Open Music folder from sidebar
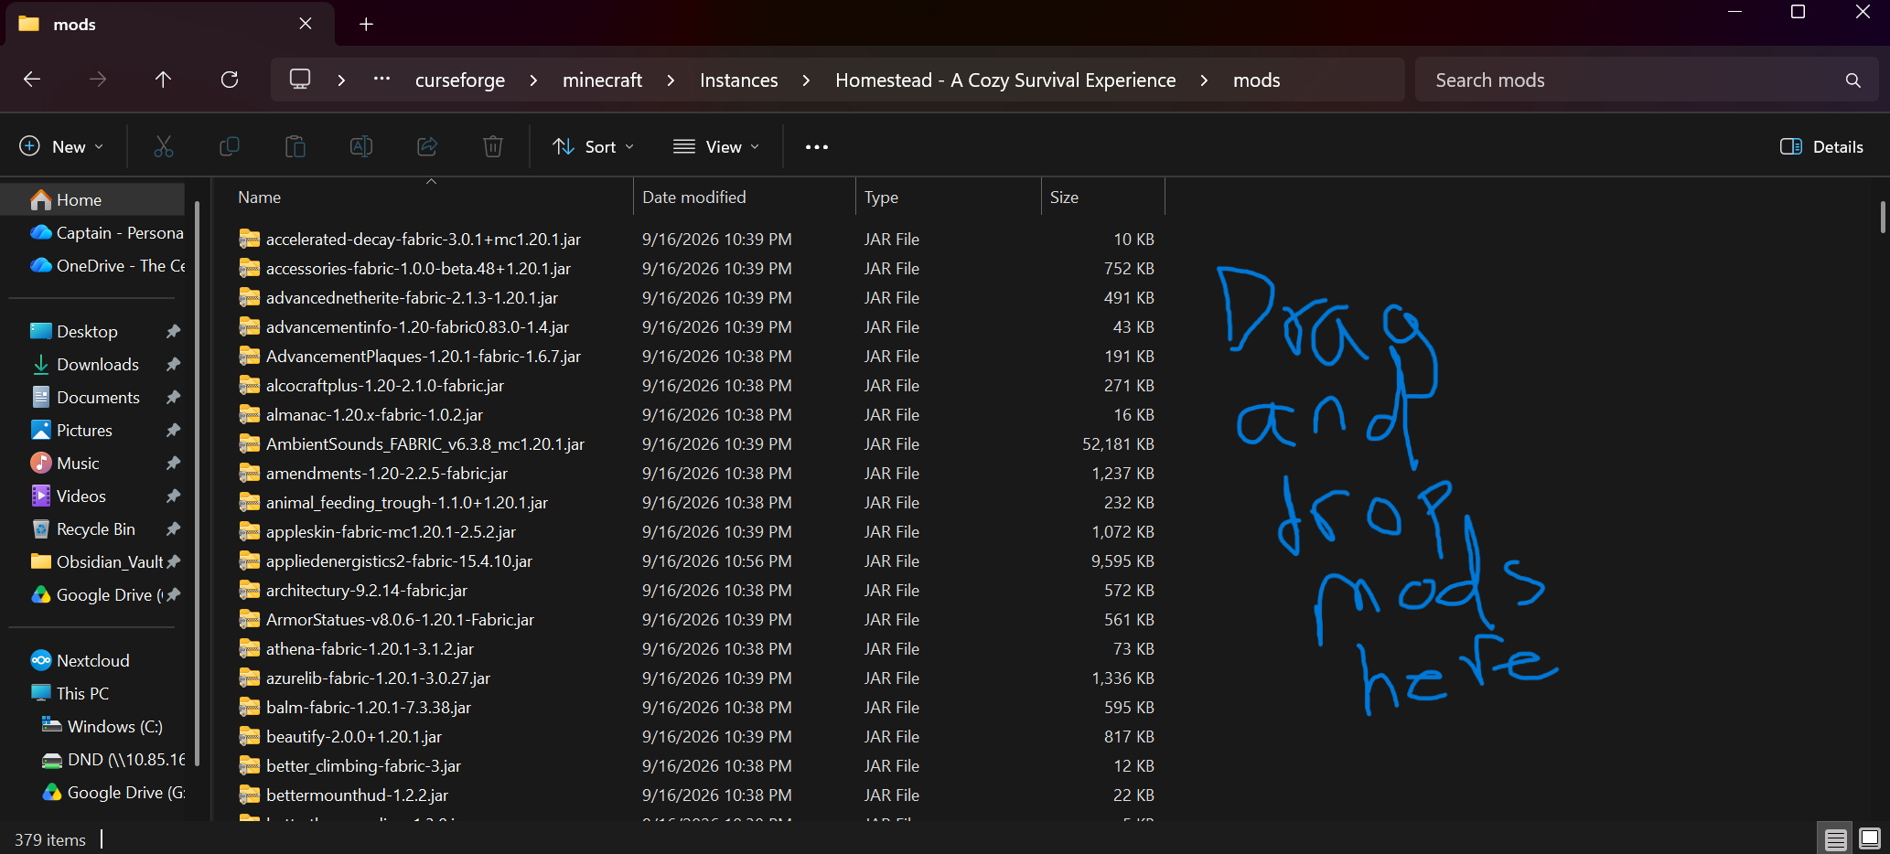Screen dimensions: 1890x854 click(x=78, y=463)
